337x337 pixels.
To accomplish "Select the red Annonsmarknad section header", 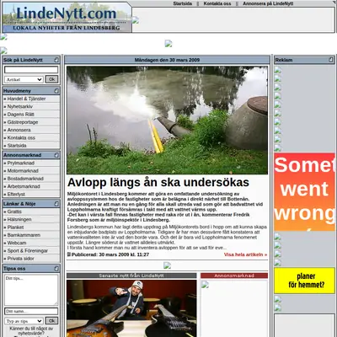I will pos(234,275).
